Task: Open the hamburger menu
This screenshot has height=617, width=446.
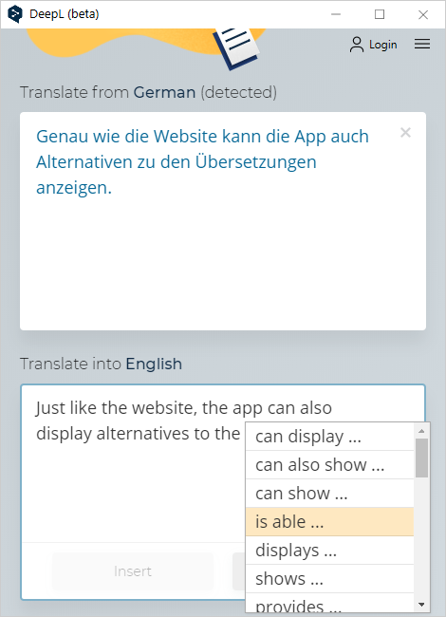Action: (x=422, y=44)
